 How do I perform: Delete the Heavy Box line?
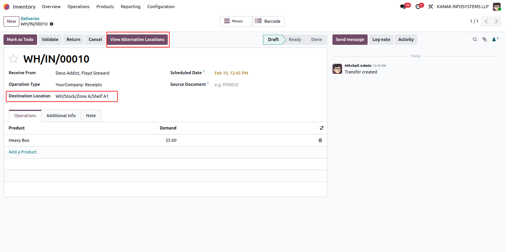(320, 140)
